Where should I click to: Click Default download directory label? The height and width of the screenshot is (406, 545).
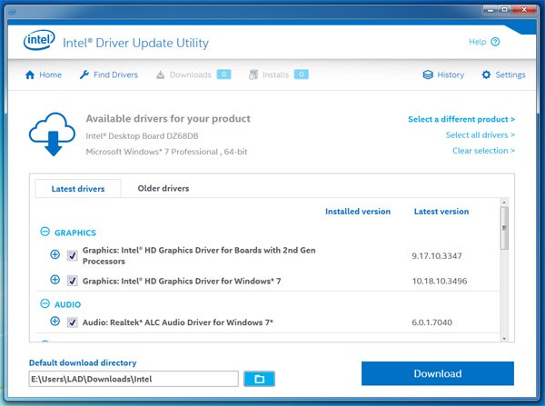[83, 362]
